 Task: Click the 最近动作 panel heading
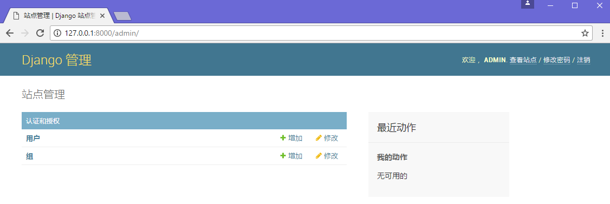(x=397, y=128)
